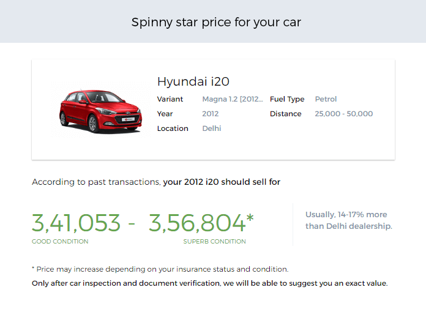Click the 'Delhi' location value

pos(211,128)
